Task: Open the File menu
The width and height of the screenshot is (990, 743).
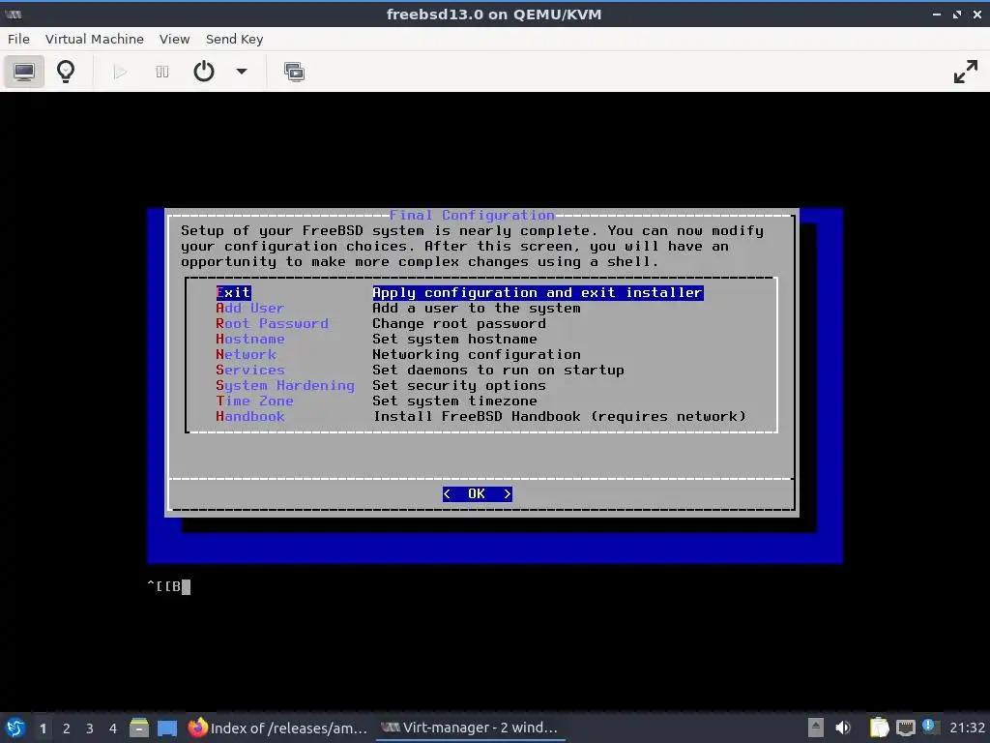Action: [x=18, y=39]
